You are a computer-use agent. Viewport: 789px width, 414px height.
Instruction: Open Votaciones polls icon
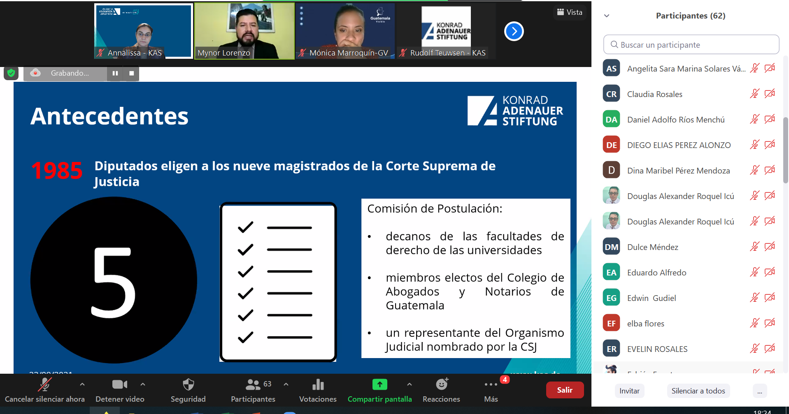click(318, 385)
